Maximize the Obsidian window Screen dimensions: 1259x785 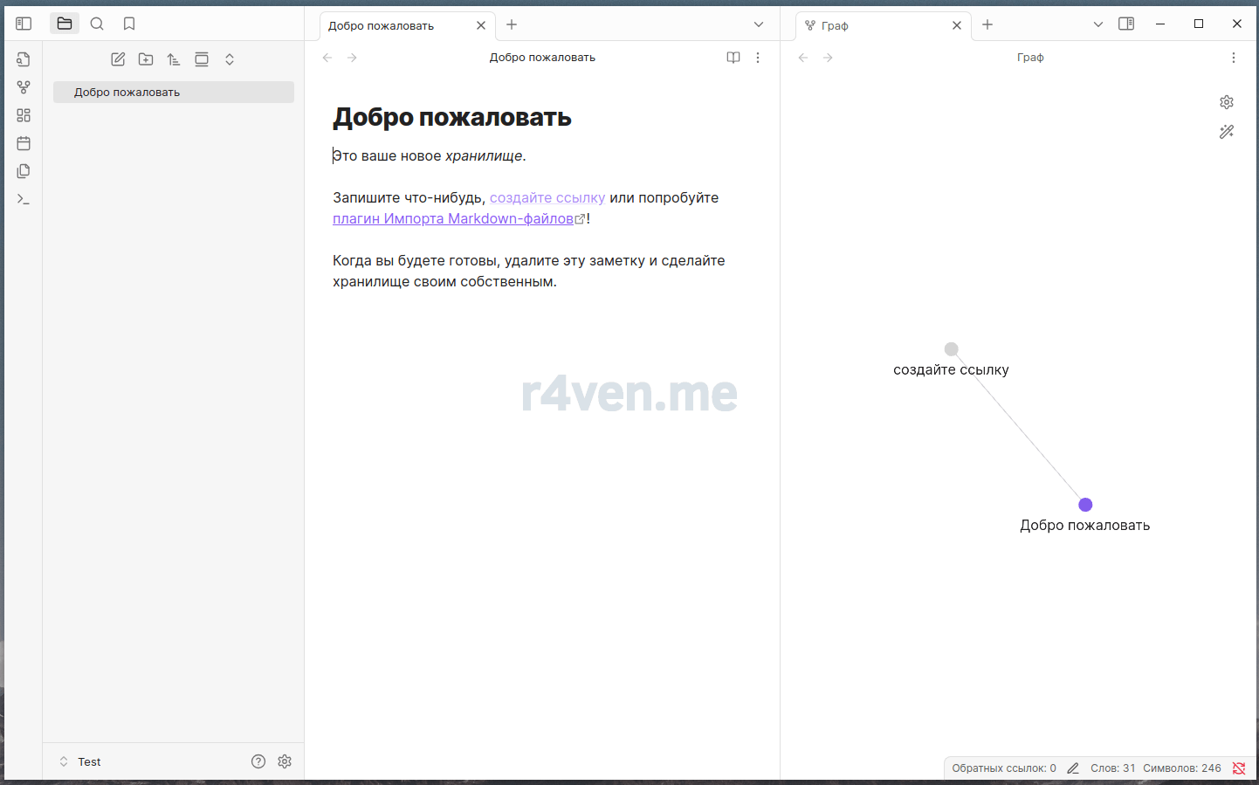[x=1199, y=24]
